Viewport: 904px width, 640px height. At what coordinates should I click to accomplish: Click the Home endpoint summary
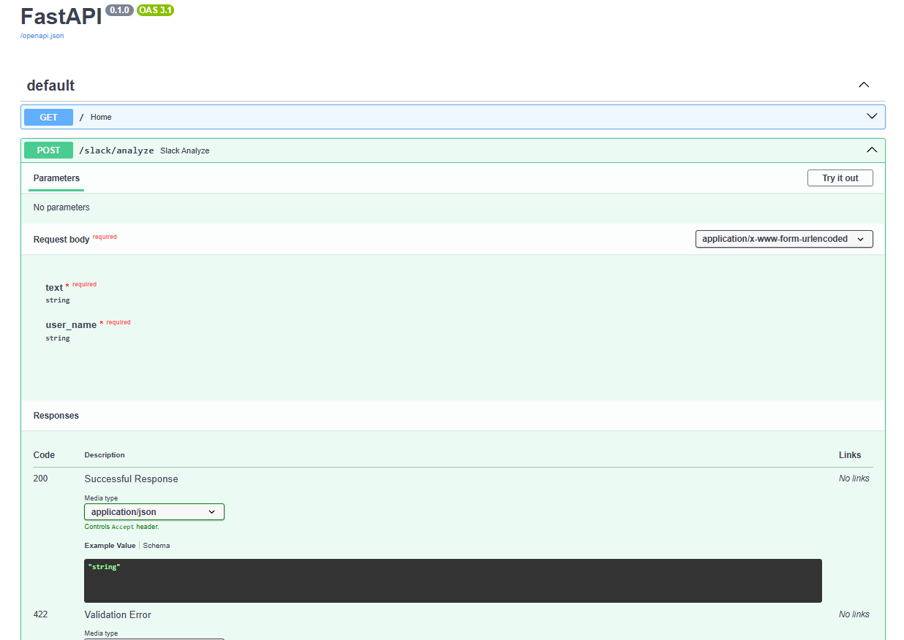(101, 117)
